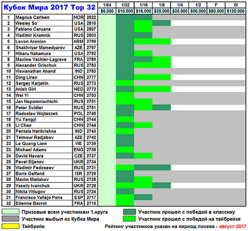This screenshot has width=248, height=231.
Task: Click the gray eliminated legend swatch
Action: 11,219
